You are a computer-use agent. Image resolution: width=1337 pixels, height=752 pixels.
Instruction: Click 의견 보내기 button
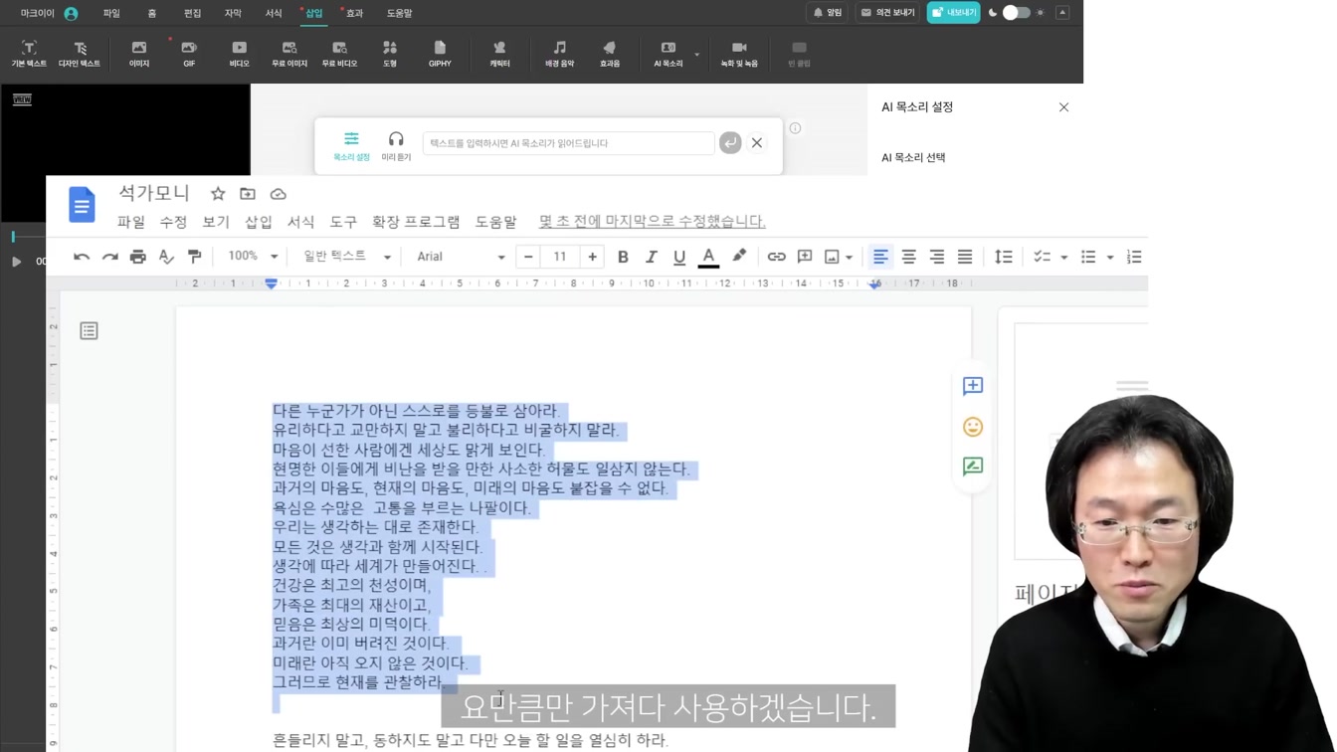(887, 13)
